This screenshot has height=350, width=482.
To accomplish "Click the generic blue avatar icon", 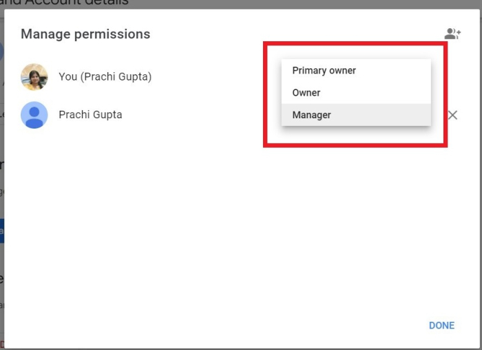I will point(34,115).
